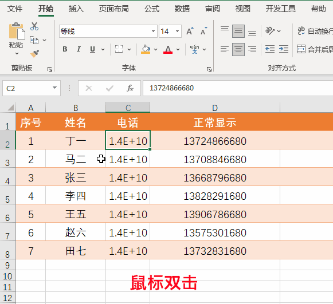Open orientation dropdown arrow
The height and width of the screenshot is (304, 333).
(x=279, y=31)
